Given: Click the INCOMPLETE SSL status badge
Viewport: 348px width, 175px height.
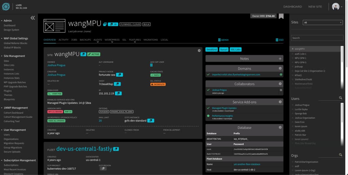Looking at the screenshot, I should pyautogui.click(x=158, y=84).
